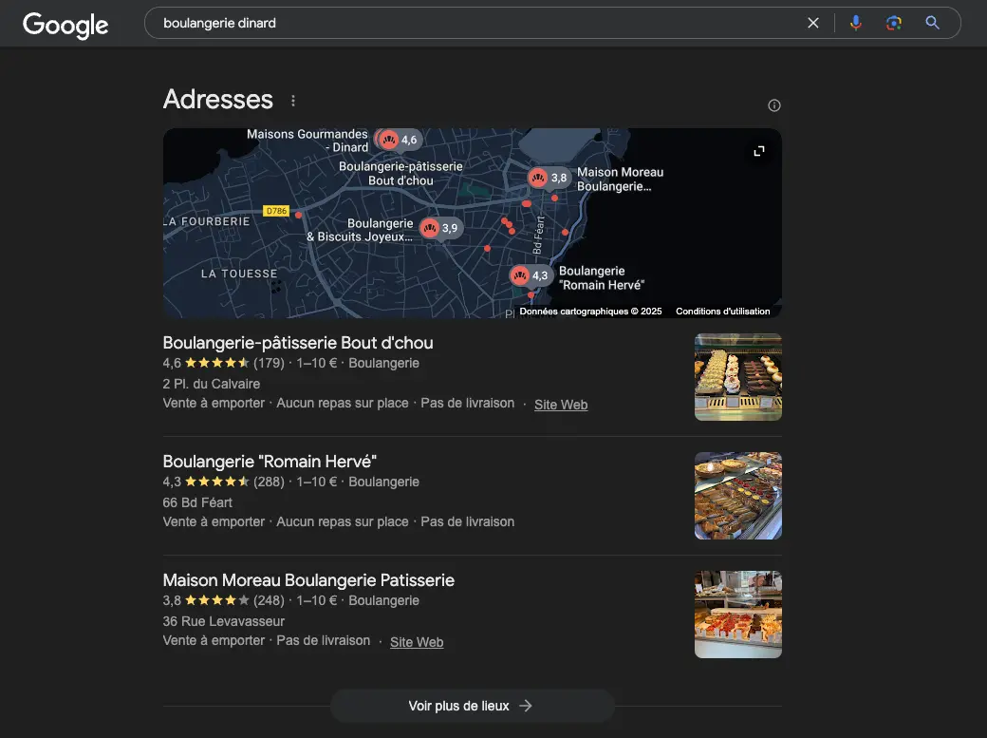
Task: Select the 4,3 Romain Hervé map pin
Action: [531, 275]
